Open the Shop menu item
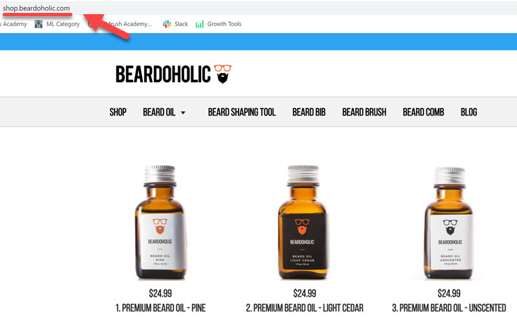Image resolution: width=517 pixels, height=324 pixels. point(118,112)
